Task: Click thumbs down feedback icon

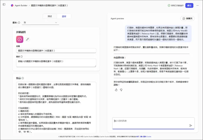Action: tap(121, 90)
